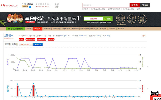The image size is (161, 100).
Task: Open the 聚划算 nav tab
Action: pos(37,29)
